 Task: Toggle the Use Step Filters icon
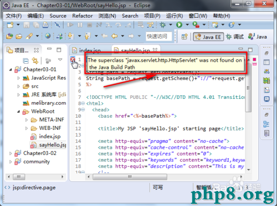pos(150,25)
